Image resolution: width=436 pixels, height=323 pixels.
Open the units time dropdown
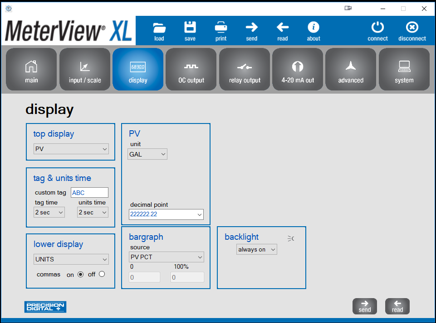(93, 212)
